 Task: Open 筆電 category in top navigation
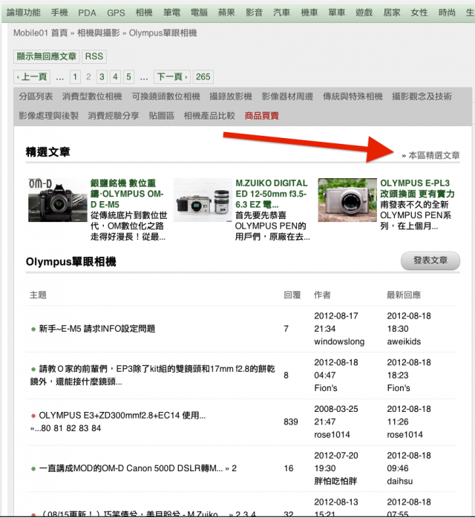click(171, 13)
